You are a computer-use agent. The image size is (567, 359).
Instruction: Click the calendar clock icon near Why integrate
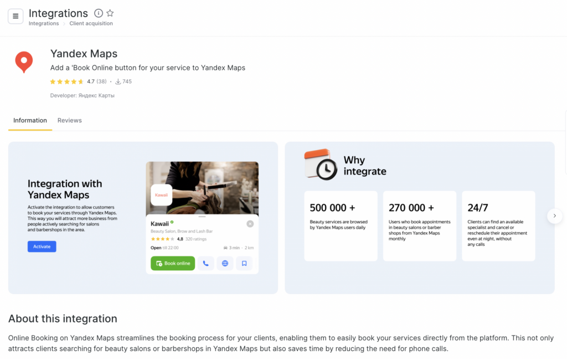[x=321, y=164]
